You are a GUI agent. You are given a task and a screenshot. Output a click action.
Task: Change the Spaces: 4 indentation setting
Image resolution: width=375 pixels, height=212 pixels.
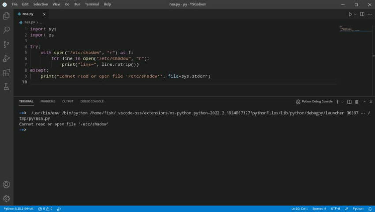319,209
